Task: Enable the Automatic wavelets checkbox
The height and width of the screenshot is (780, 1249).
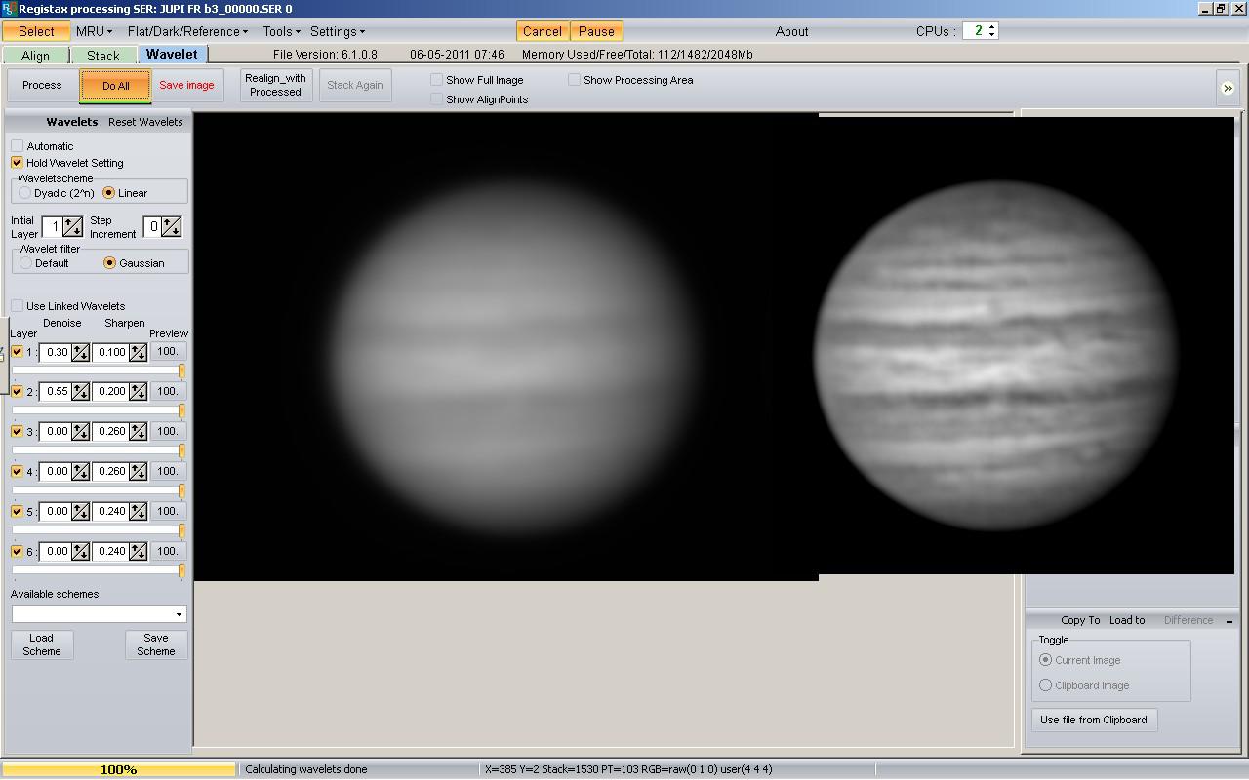Action: (18, 146)
